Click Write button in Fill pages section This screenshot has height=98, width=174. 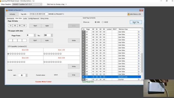click(x=74, y=41)
